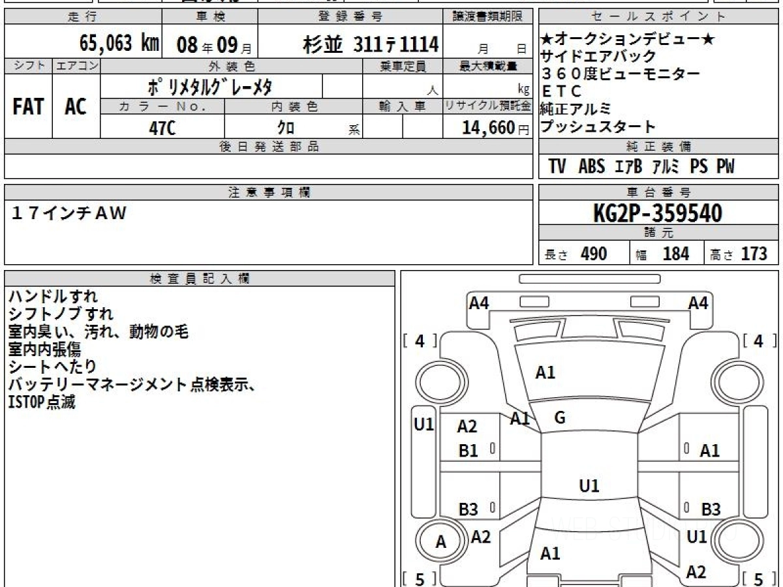
Task: Select the 最大積載量 header
Action: point(488,66)
